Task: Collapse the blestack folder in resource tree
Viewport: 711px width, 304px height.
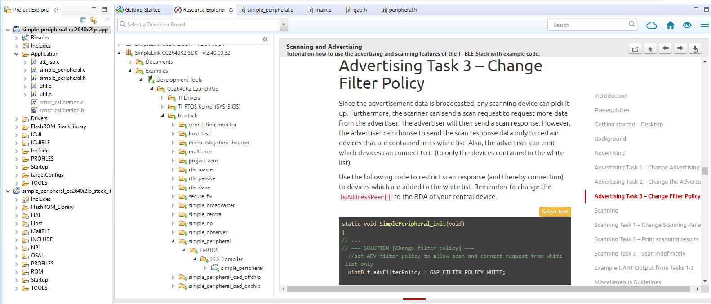Action: [163, 116]
